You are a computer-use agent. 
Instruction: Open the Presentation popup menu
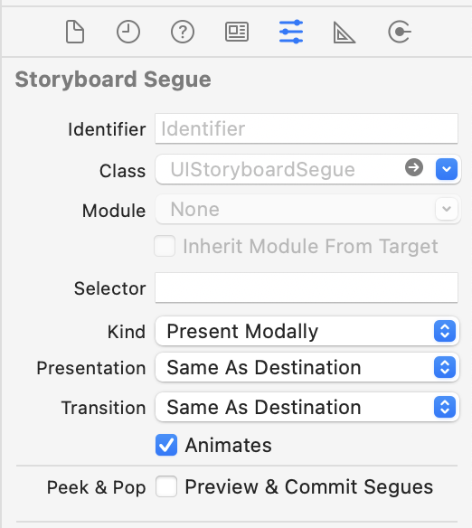point(307,367)
